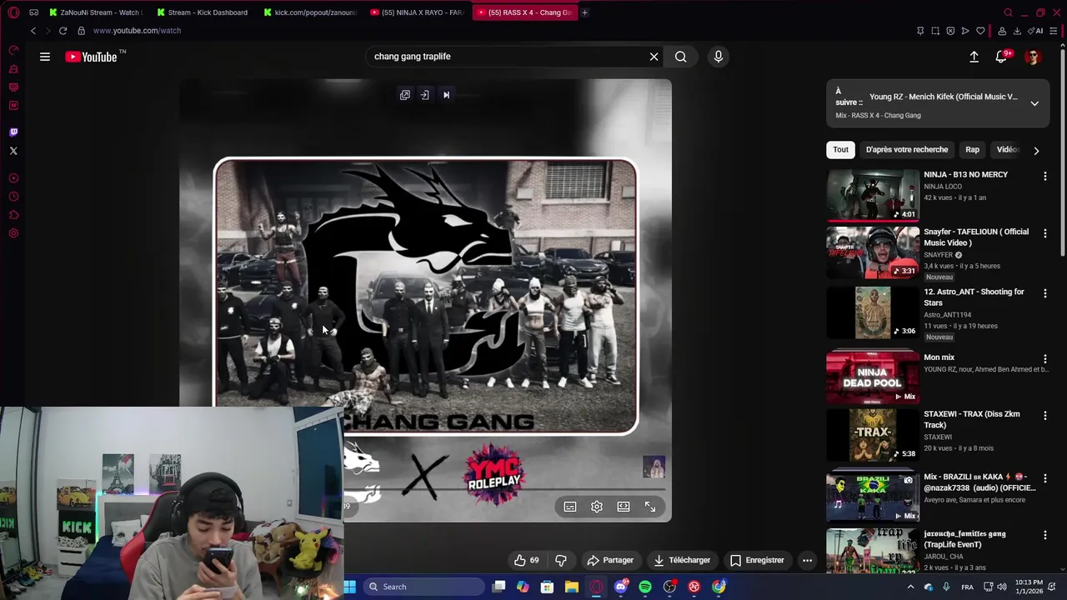Open the YouTube upload/create button

[974, 57]
